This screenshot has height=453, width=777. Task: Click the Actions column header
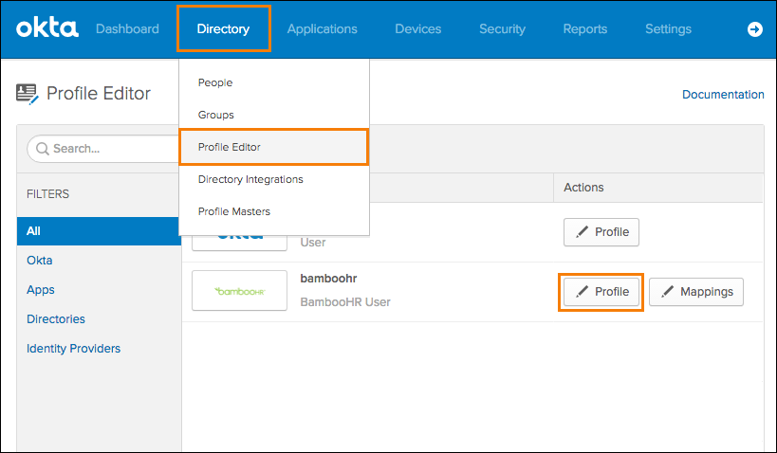click(583, 188)
